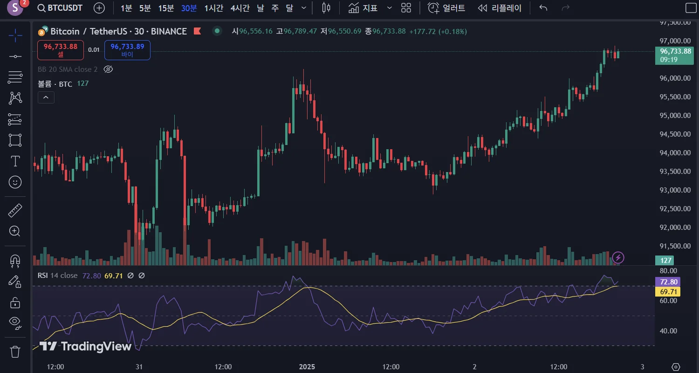The width and height of the screenshot is (699, 373).
Task: Select the trend line drawing tool
Action: tap(15, 56)
